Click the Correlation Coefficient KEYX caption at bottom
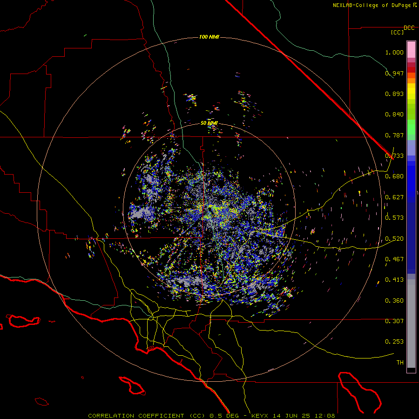 tap(211, 416)
